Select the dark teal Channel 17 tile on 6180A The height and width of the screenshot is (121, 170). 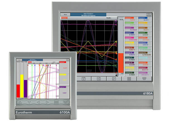pos(131,59)
